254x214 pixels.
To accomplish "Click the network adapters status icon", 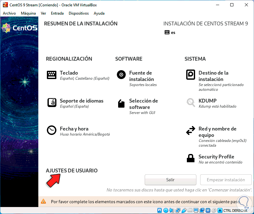I will [178, 211].
